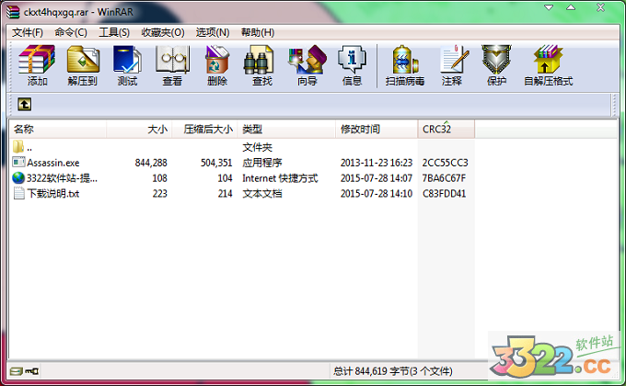Select the Assassin.exe file name
This screenshot has height=386, width=626.
(53, 163)
